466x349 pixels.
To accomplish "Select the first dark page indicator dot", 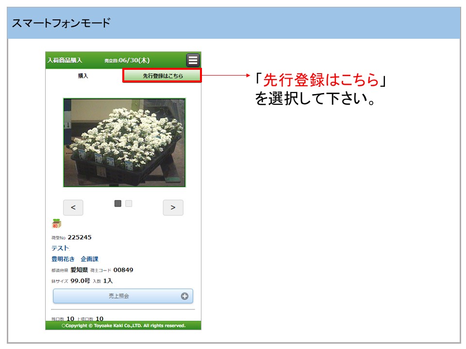I will (x=118, y=204).
